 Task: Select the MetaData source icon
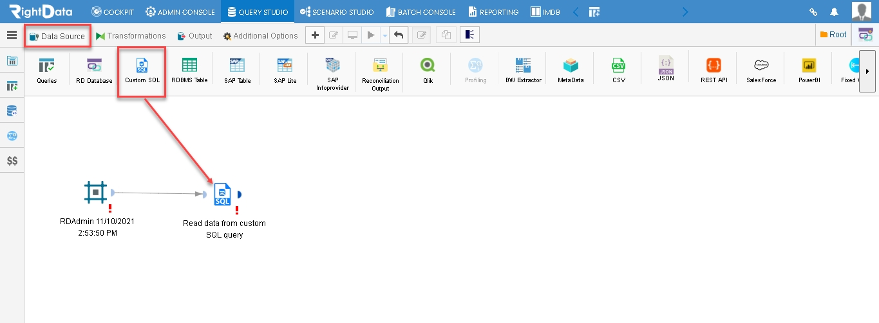[x=571, y=71]
